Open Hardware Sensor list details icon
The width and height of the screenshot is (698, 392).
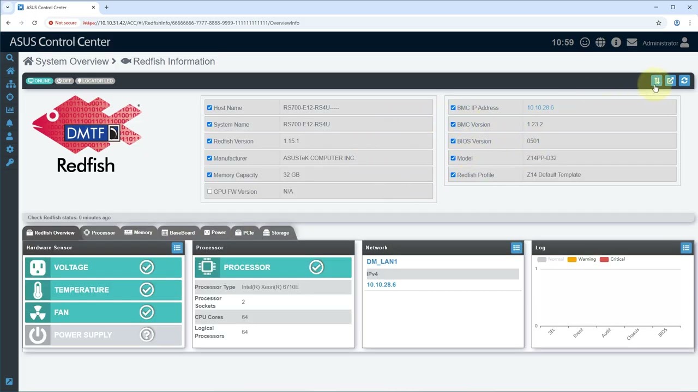point(177,248)
